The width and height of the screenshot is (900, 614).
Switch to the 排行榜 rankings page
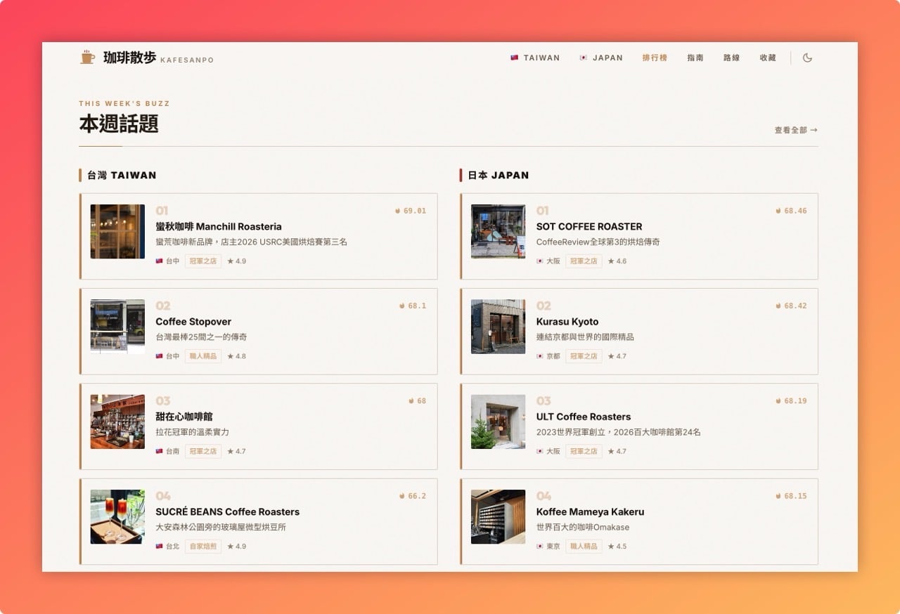[655, 58]
